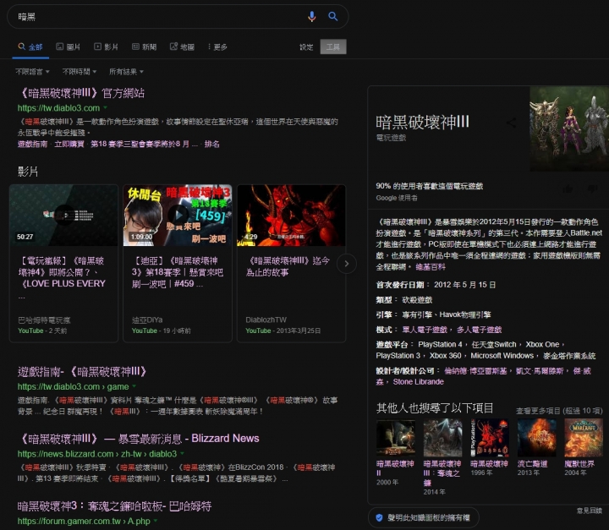Switch to the 圖片 images tab
This screenshot has width=609, height=530.
point(69,47)
